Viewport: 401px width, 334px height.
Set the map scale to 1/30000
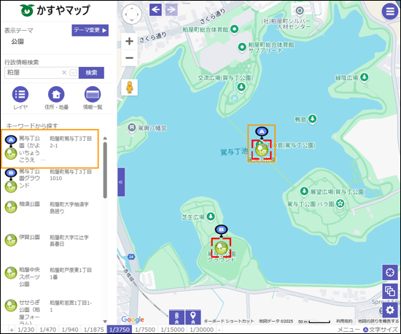pos(201,330)
